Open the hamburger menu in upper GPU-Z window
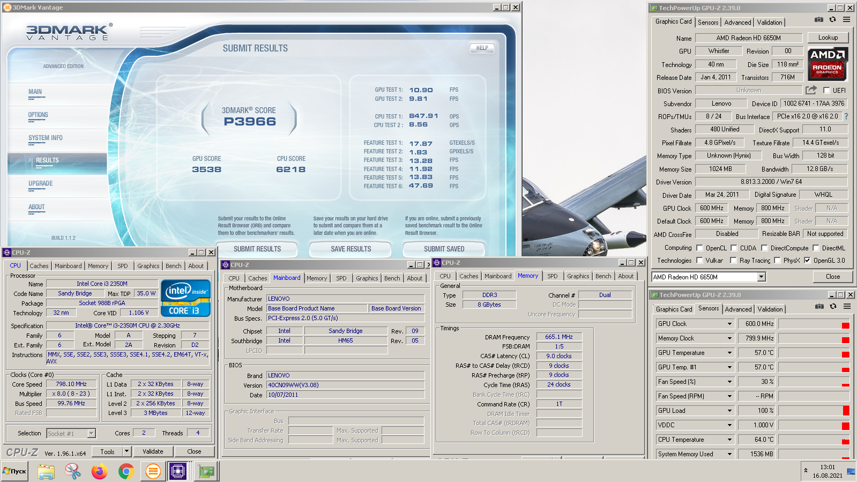The image size is (857, 482). pos(846,20)
